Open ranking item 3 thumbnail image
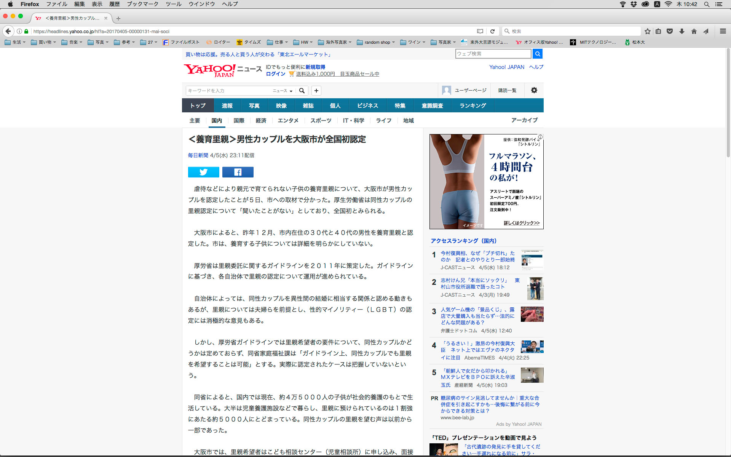Viewport: 731px width, 457px height. coord(532,314)
